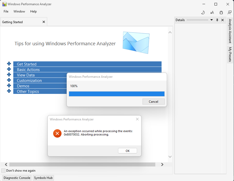
Task: Minimize the main window
Action: (x=204, y=4)
